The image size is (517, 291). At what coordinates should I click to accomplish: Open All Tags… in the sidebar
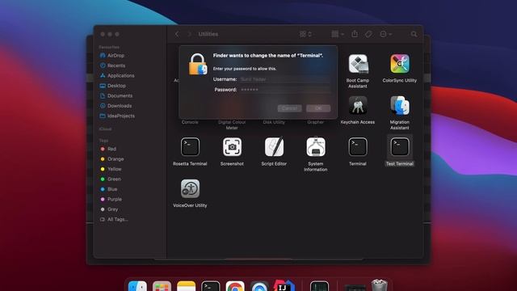[x=114, y=219]
